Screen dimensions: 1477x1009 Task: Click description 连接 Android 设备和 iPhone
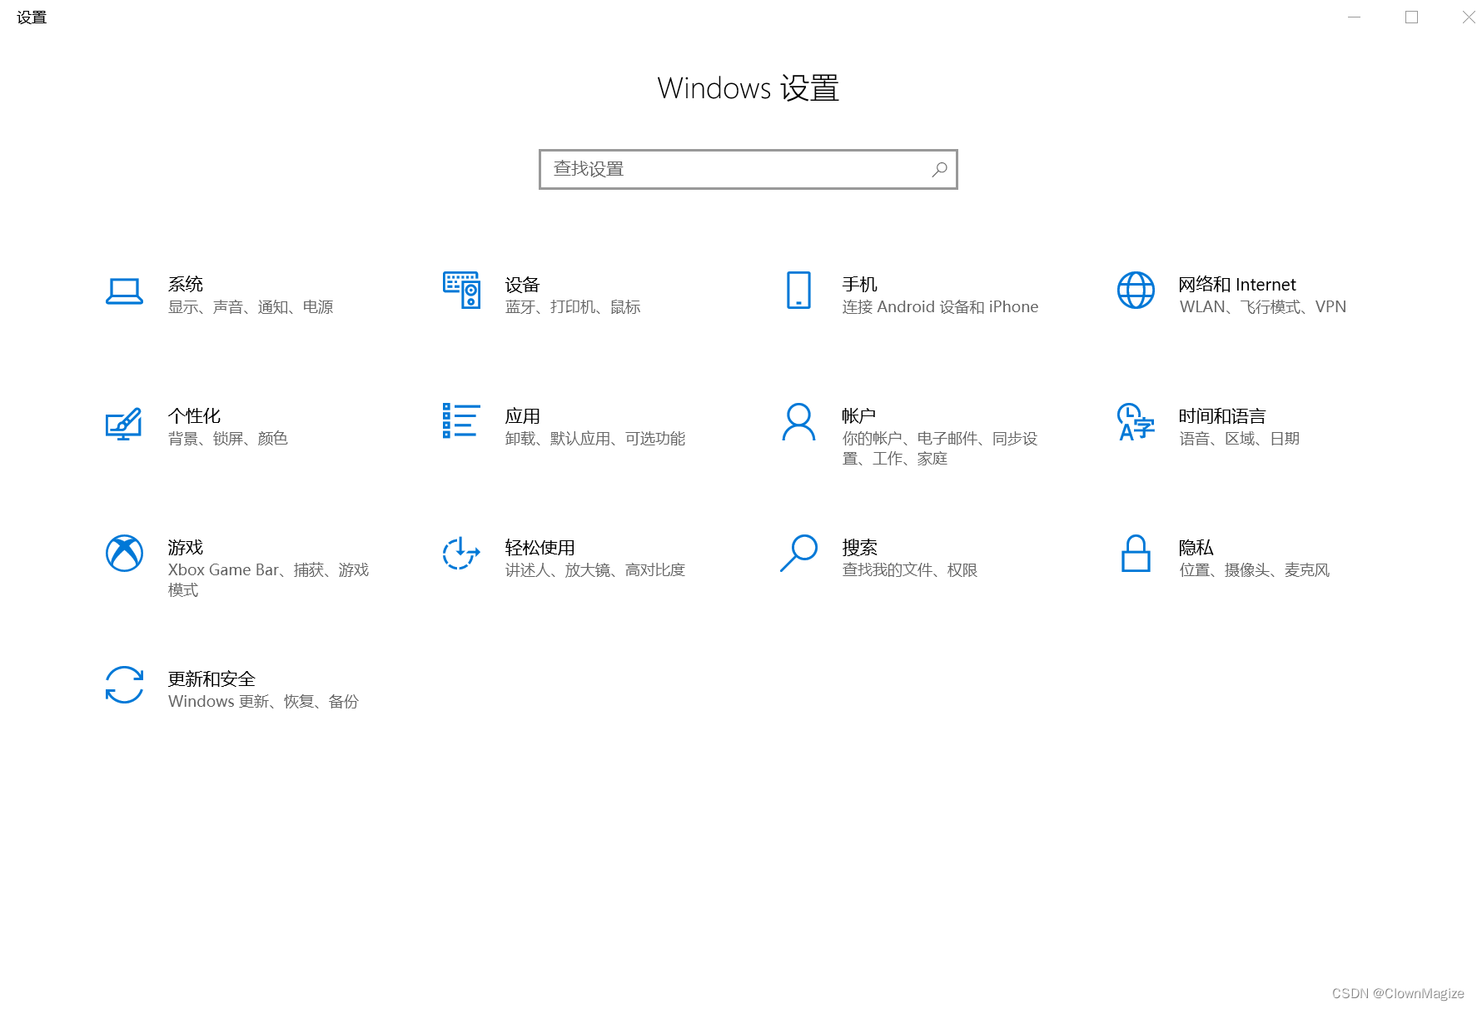click(x=940, y=307)
